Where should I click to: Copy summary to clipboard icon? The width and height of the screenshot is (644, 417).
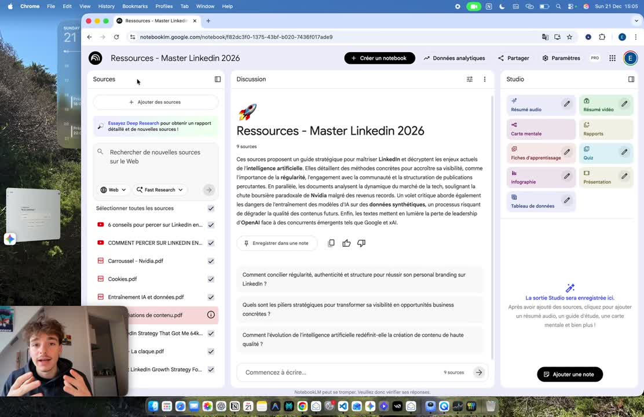pos(331,243)
